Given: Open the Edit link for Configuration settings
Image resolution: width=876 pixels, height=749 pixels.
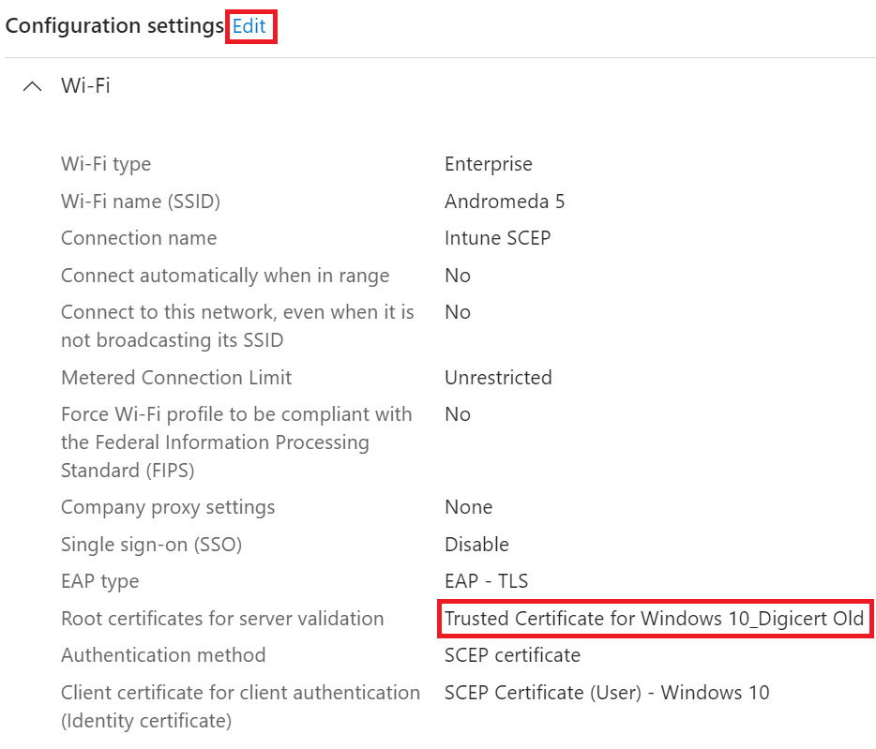Looking at the screenshot, I should [x=249, y=26].
